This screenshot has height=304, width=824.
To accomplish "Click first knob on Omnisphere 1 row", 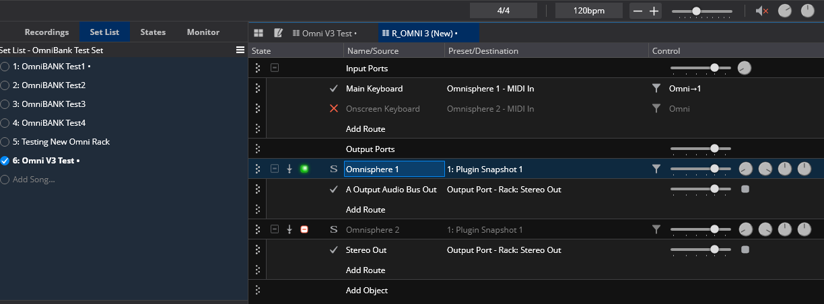I will point(745,169).
